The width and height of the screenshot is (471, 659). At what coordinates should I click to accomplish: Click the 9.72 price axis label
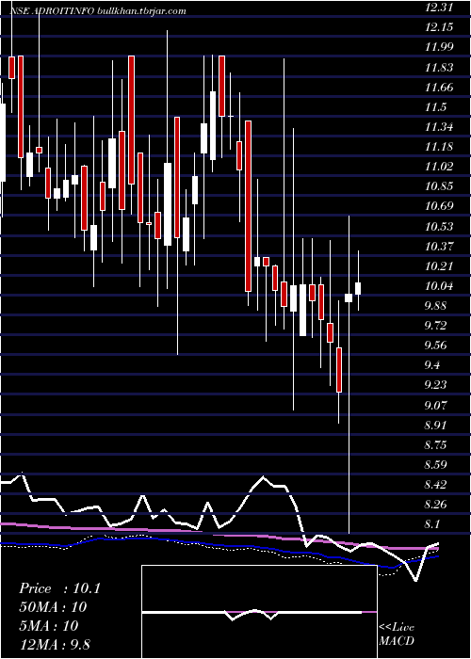[435, 326]
